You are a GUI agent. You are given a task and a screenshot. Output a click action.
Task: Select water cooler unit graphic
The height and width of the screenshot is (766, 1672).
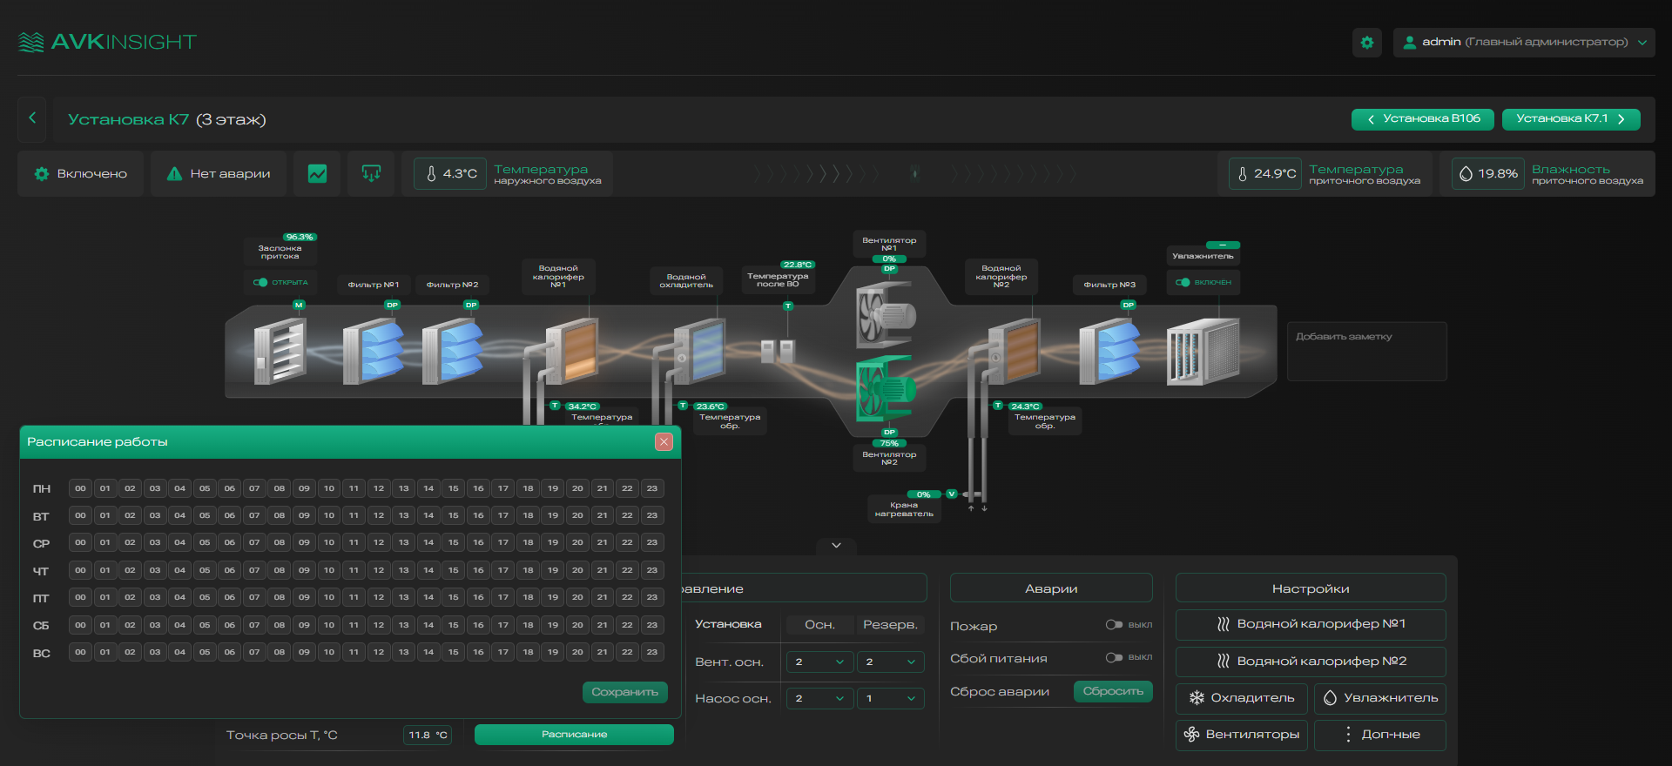(699, 352)
